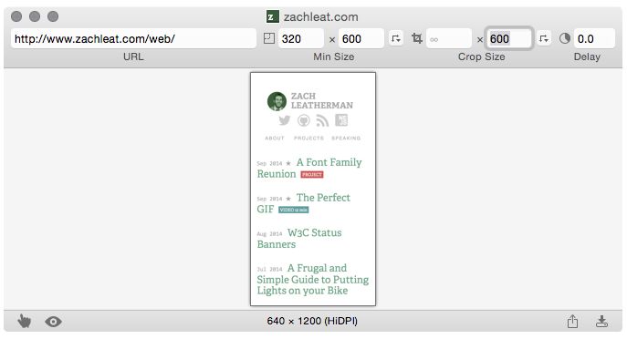Open the PROJECTS nav item in preview
The height and width of the screenshot is (339, 627).
pos(308,139)
